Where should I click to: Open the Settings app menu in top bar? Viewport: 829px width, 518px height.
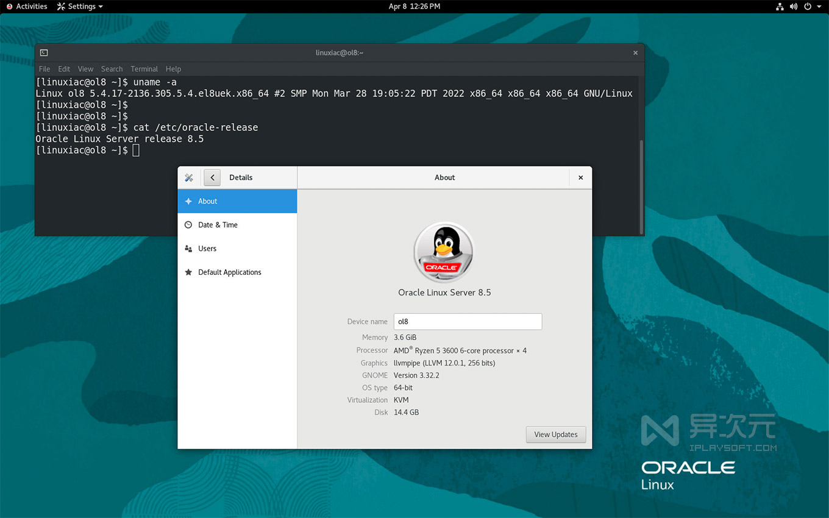[x=80, y=6]
